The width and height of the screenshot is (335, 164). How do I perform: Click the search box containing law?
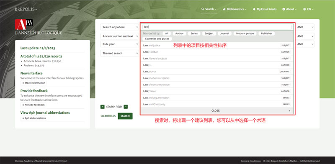(x=217, y=27)
